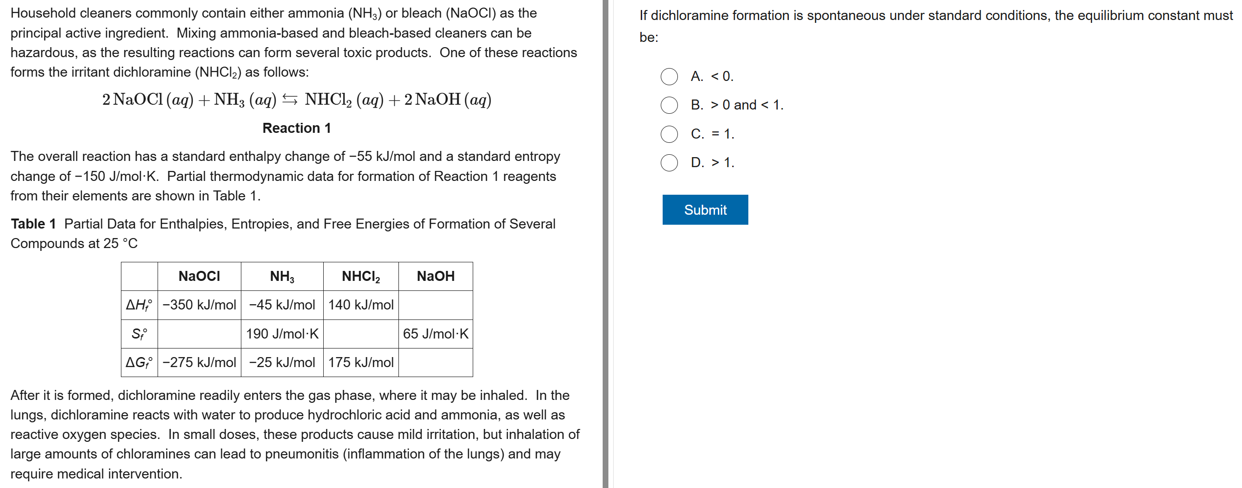Click the 65 J/mol·K table cell
The width and height of the screenshot is (1242, 488).
pos(436,334)
